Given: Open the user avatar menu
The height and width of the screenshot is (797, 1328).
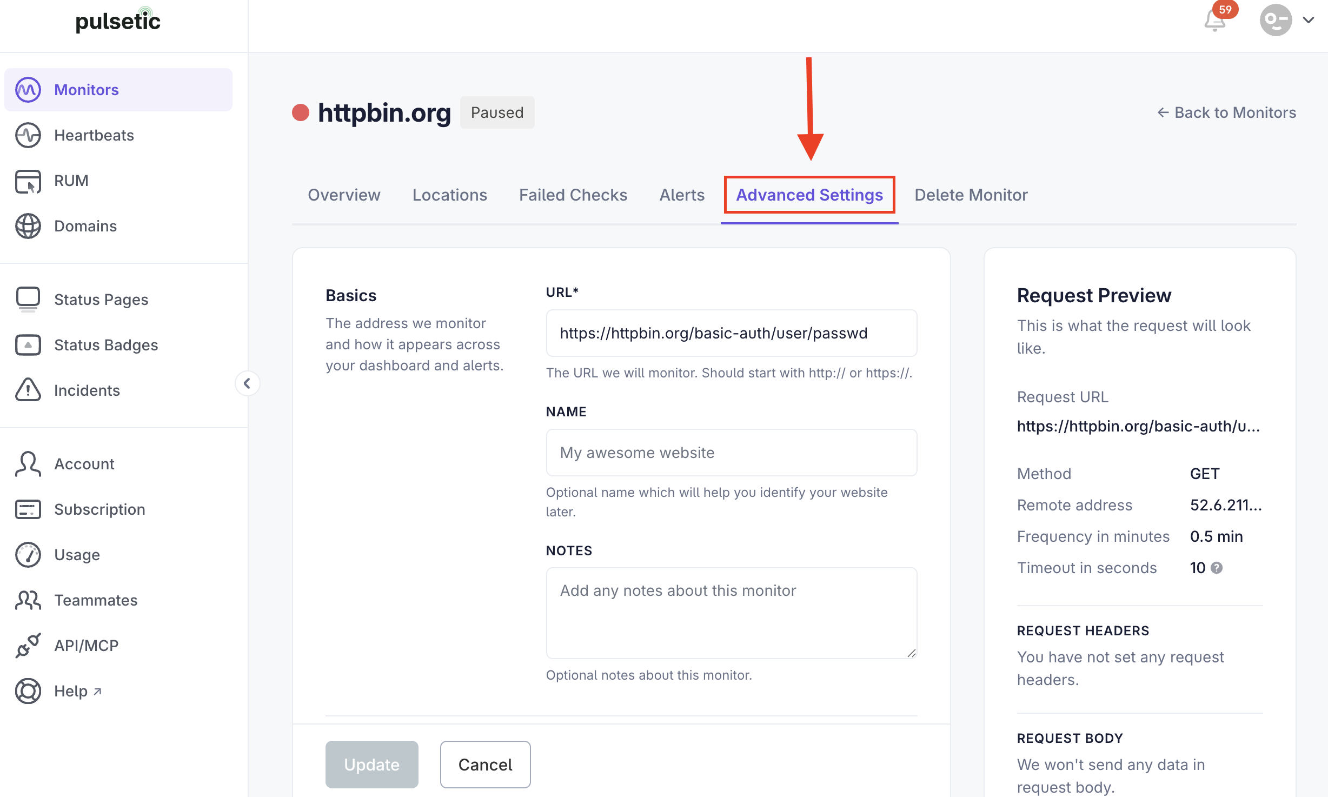Looking at the screenshot, I should coord(1276,21).
